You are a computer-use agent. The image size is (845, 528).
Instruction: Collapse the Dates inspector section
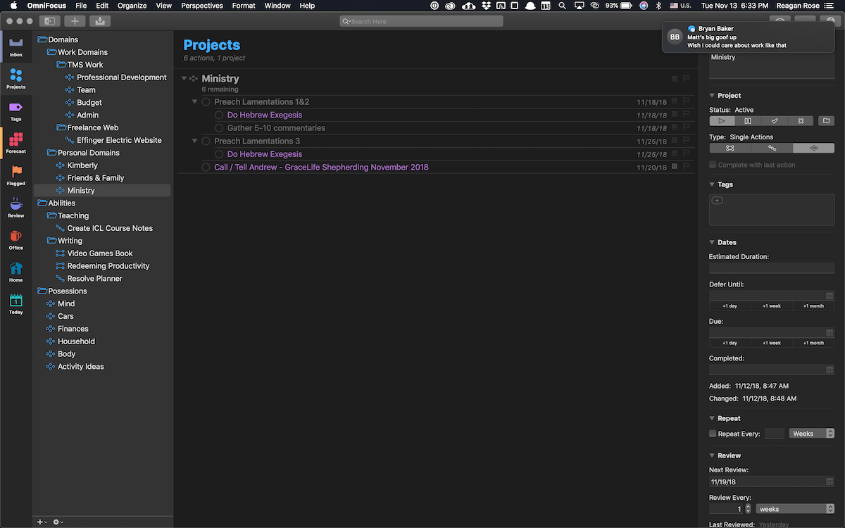coord(712,243)
